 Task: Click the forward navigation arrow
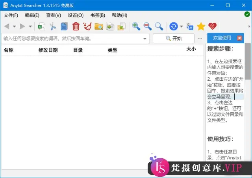coord(22,26)
